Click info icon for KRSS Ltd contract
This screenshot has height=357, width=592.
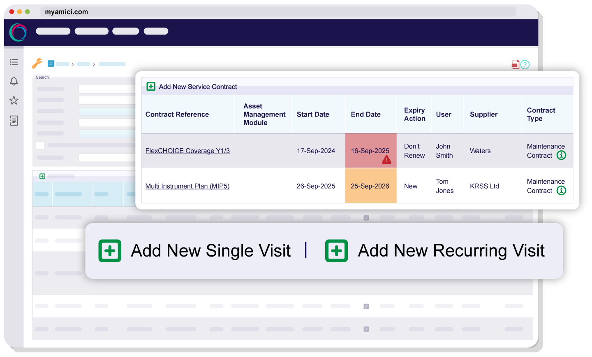[561, 191]
